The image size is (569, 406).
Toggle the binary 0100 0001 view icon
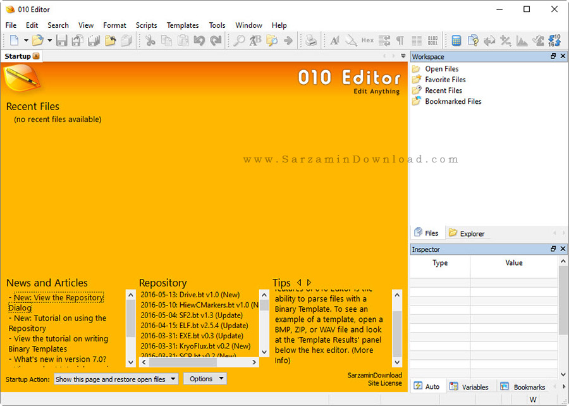432,40
